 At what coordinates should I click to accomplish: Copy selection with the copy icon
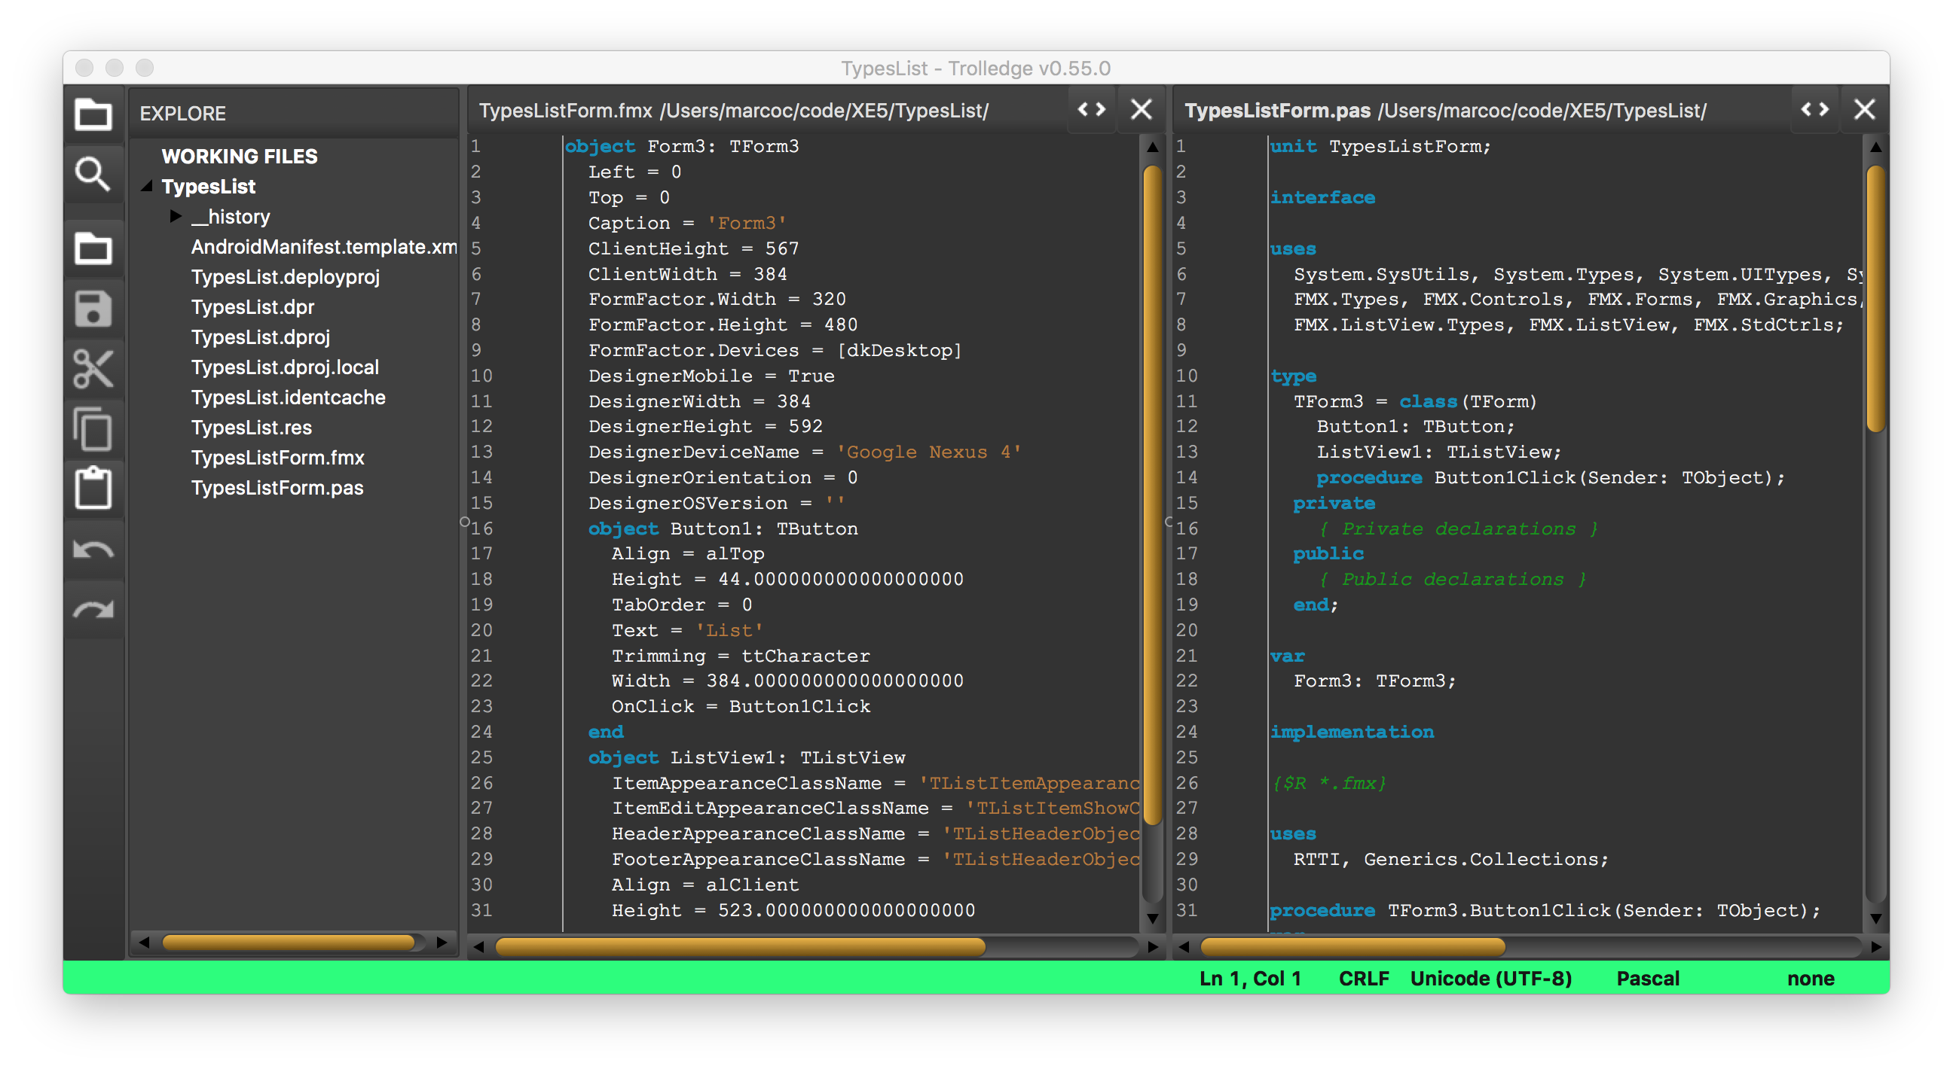point(94,429)
